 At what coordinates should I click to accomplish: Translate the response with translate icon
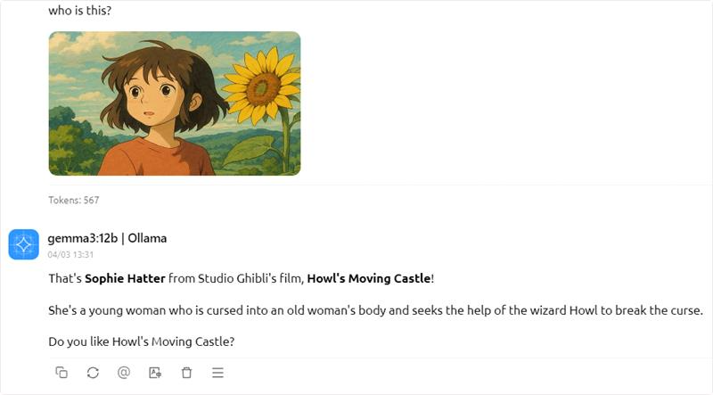(155, 373)
